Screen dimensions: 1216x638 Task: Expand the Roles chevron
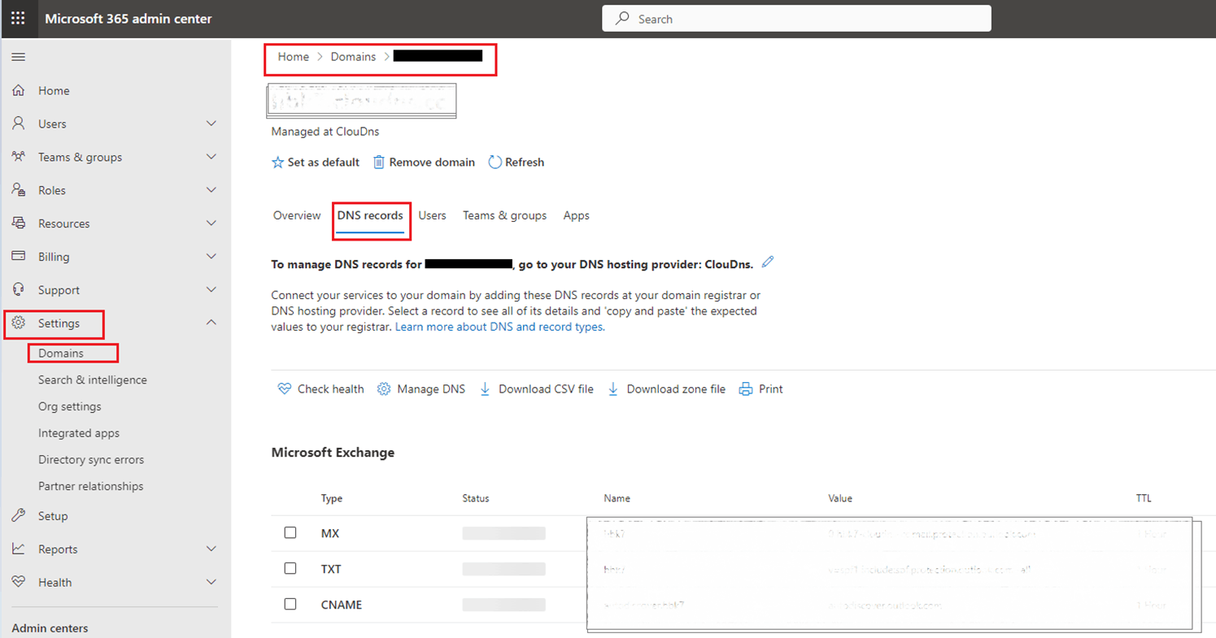(211, 190)
